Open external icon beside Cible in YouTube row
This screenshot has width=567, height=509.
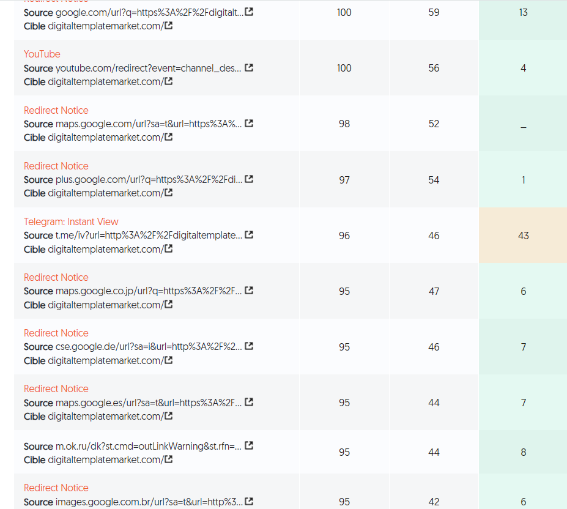pos(168,81)
